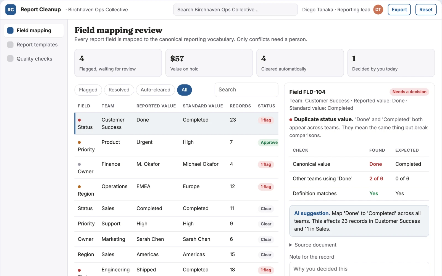Screen dimensions: 442x276
Task: Click the REPORTED VALUE column header
Action: coord(156,106)
